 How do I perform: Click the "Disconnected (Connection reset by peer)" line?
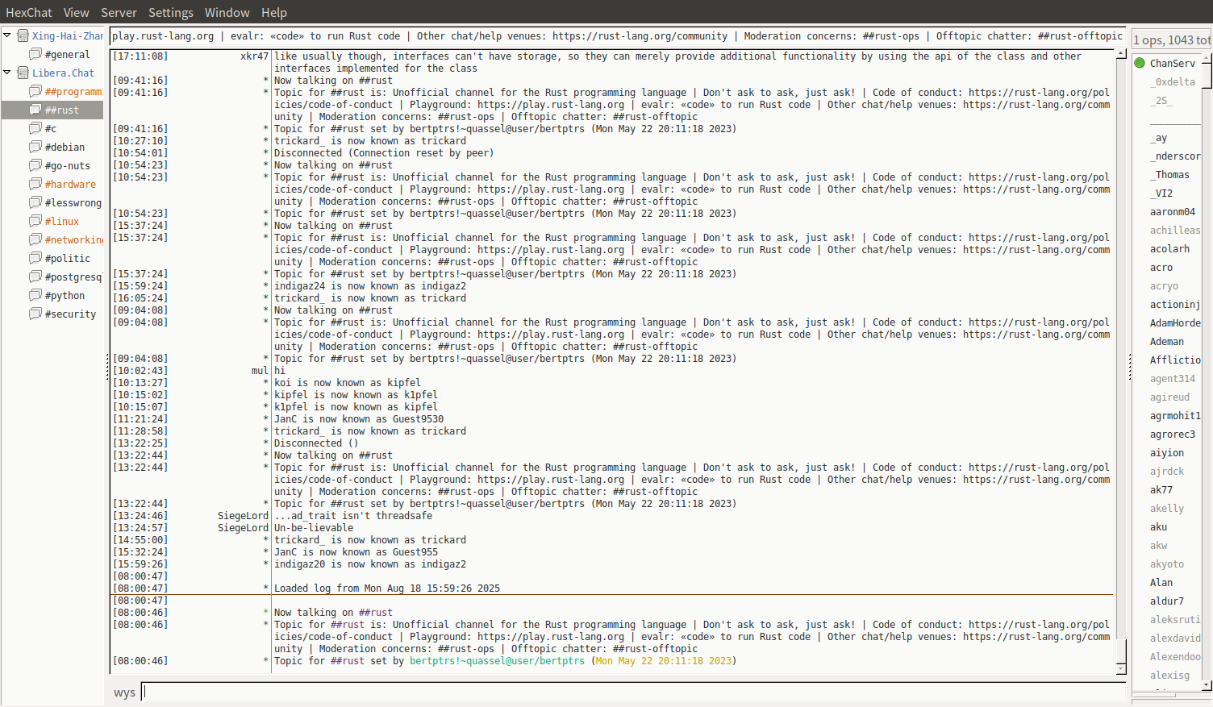pyautogui.click(x=384, y=153)
